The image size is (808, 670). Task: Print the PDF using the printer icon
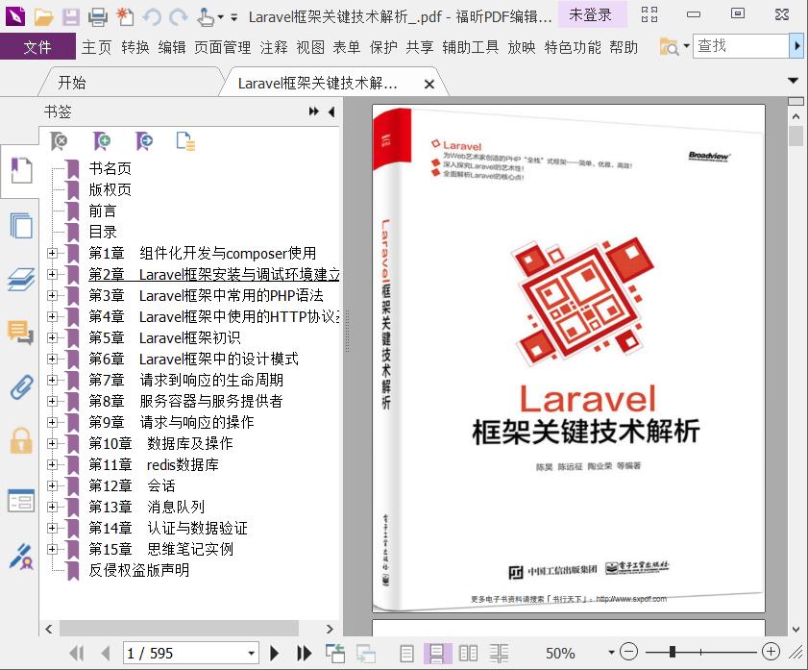point(98,17)
